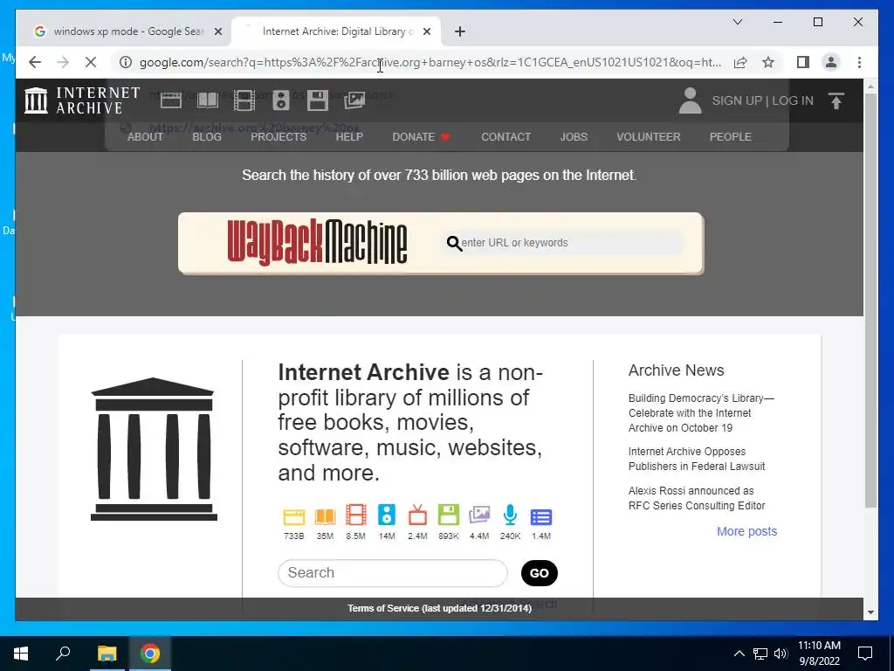Stop page loading with the X button

[91, 62]
